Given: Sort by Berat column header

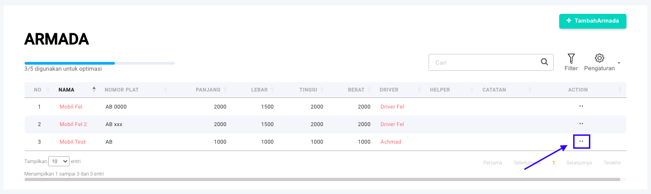Looking at the screenshot, I should (356, 90).
